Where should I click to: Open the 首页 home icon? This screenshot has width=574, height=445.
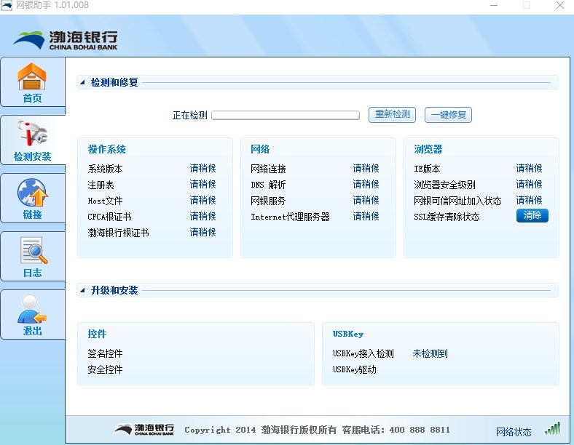pos(32,76)
